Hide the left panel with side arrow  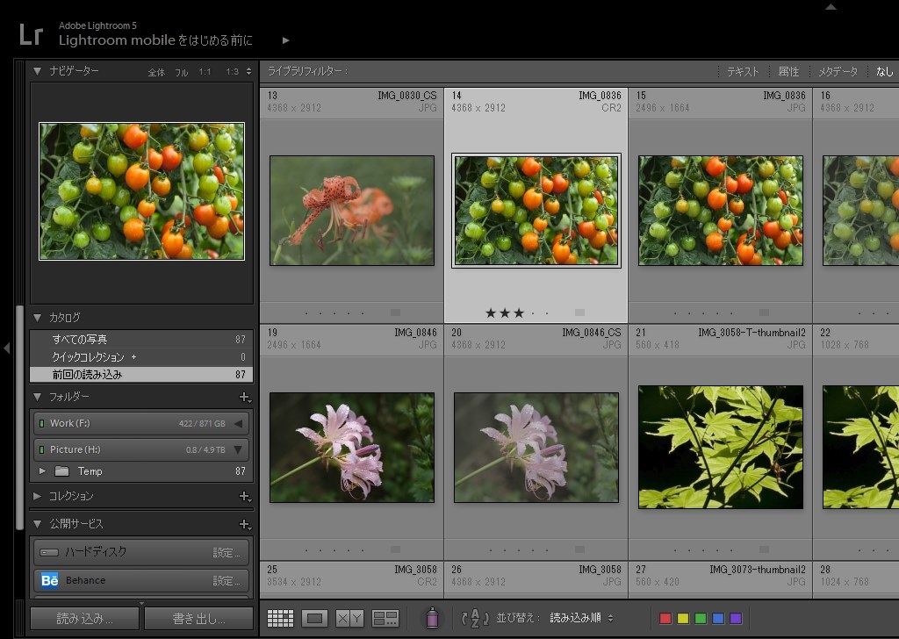[6, 348]
